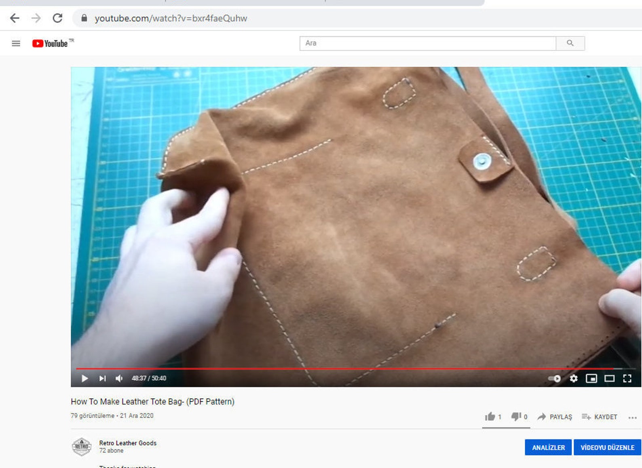Click VİDEOYU DÜZENLE edit video button

click(607, 447)
